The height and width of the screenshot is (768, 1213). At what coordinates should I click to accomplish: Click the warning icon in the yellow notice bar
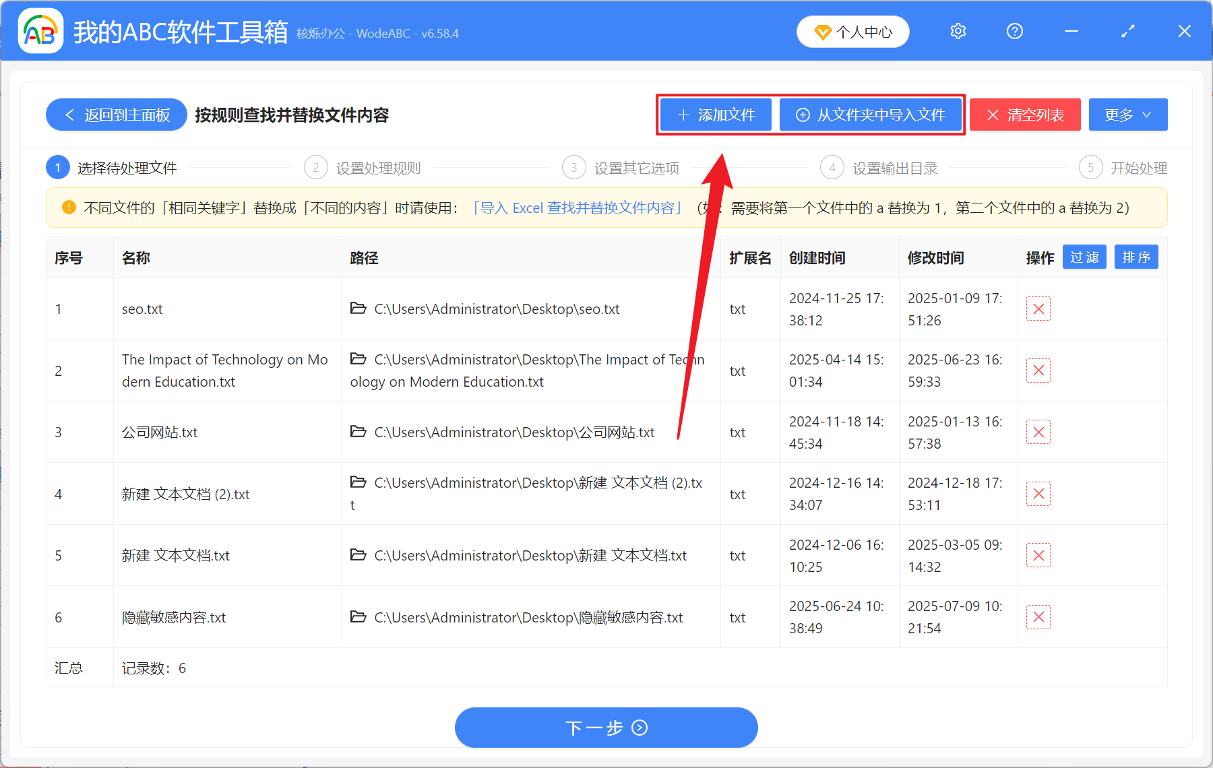coord(68,207)
